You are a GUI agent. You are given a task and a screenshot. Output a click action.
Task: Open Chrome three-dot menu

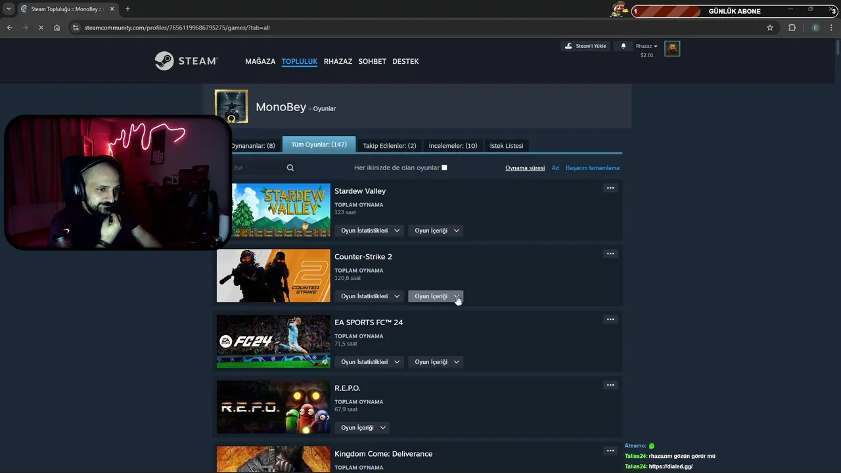831,28
